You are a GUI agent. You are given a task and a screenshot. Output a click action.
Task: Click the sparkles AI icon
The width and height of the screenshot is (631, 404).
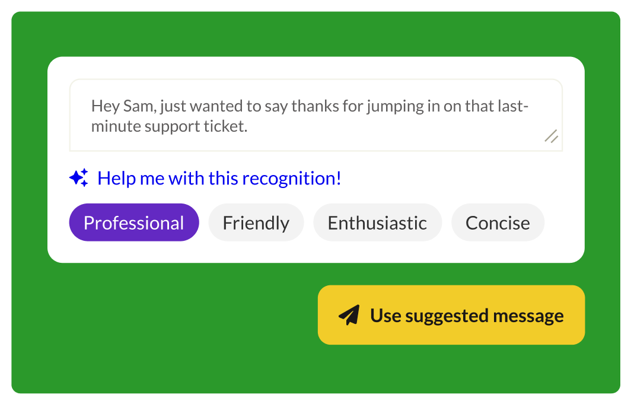click(x=79, y=177)
